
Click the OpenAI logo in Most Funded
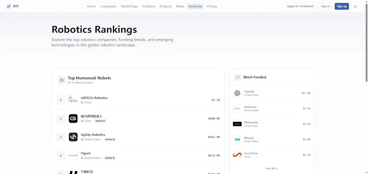pos(237,93)
